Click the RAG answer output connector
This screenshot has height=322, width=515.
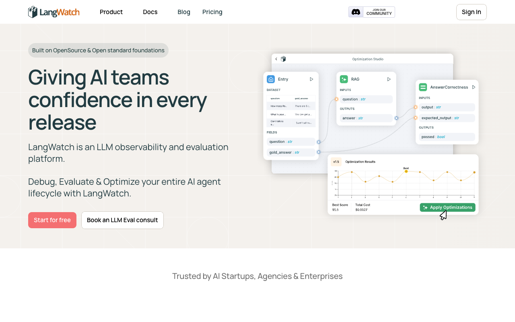396,118
